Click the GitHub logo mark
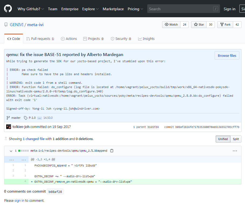The height and width of the screenshot is (205, 245). click(8, 8)
